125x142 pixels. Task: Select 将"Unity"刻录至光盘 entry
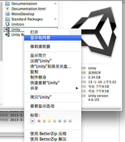pyautogui.click(x=53, y=66)
